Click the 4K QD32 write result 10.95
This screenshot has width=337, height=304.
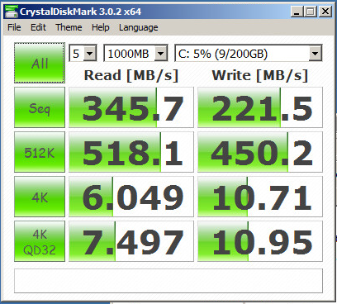click(x=260, y=241)
